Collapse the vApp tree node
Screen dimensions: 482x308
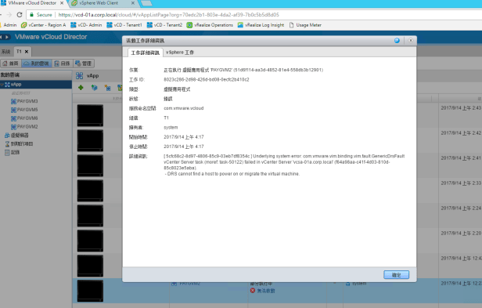pyautogui.click(x=2, y=85)
